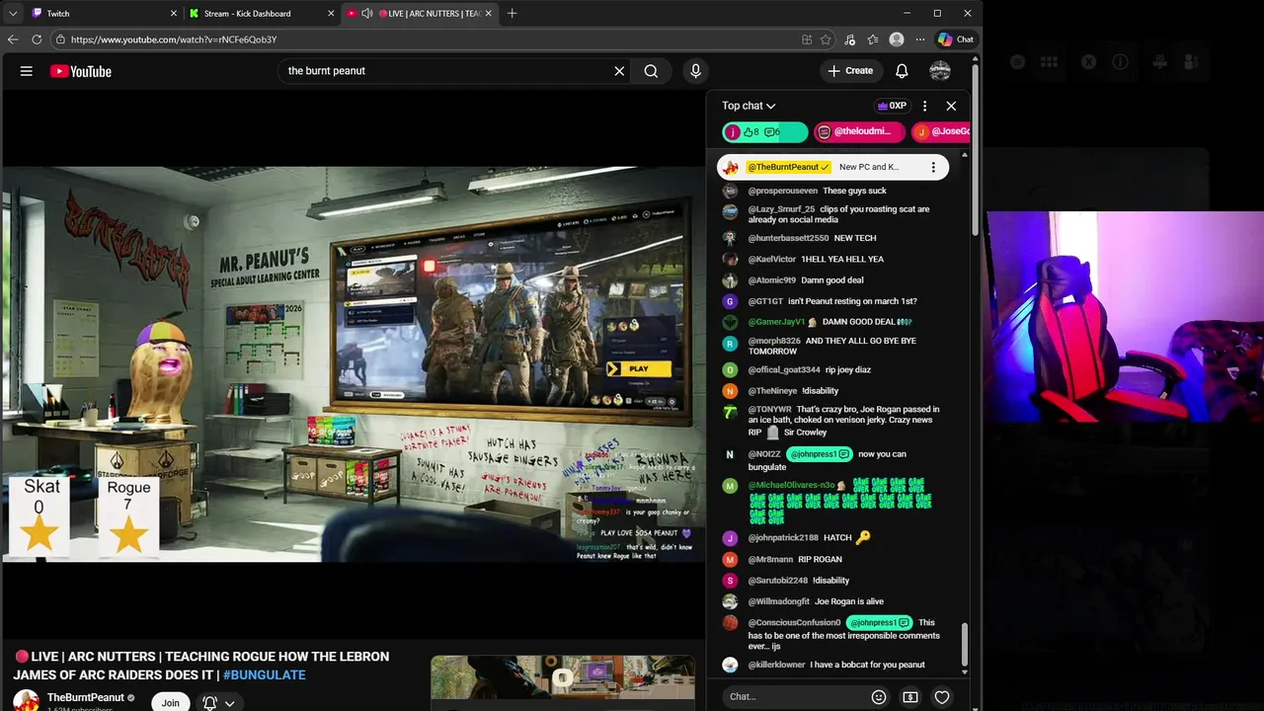Open the YouTube guide hamburger menu
Screen dimensions: 1264x711
(x=27, y=71)
